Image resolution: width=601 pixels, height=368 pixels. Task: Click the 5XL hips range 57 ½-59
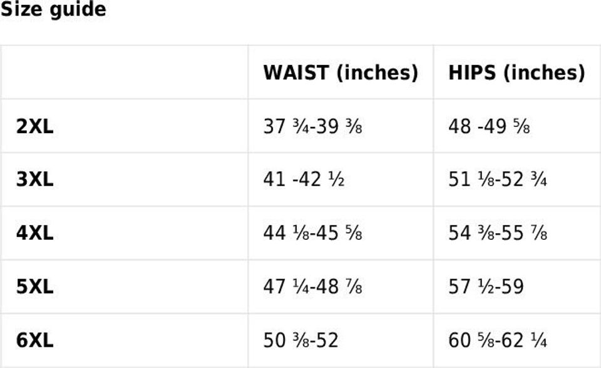tap(486, 287)
